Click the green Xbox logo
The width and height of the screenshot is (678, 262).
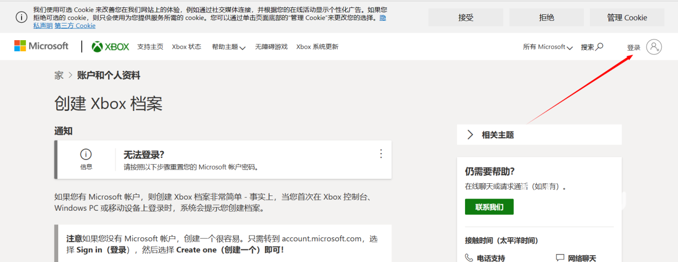pos(110,46)
